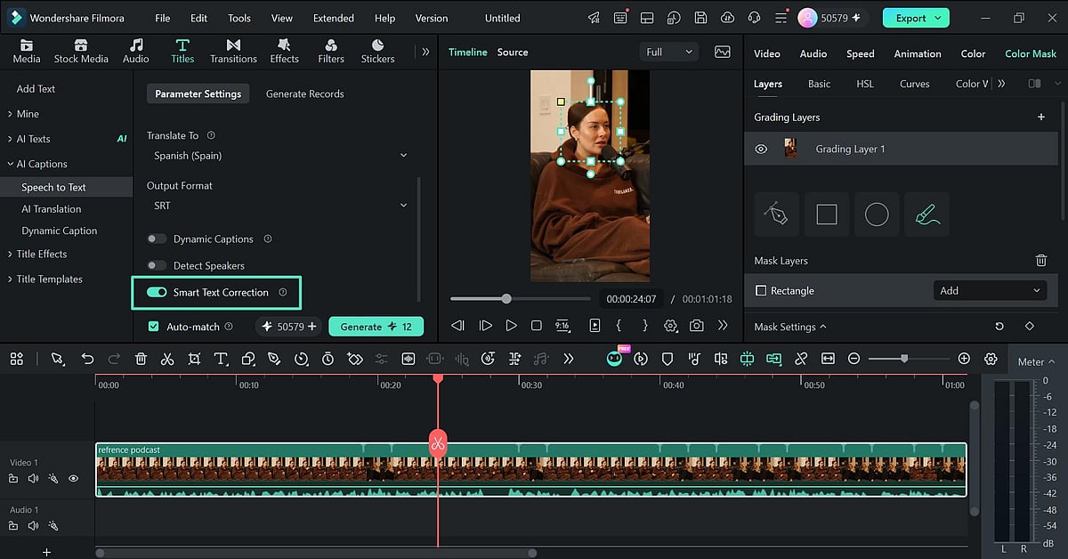This screenshot has width=1068, height=559.
Task: Reset mask settings
Action: [999, 327]
